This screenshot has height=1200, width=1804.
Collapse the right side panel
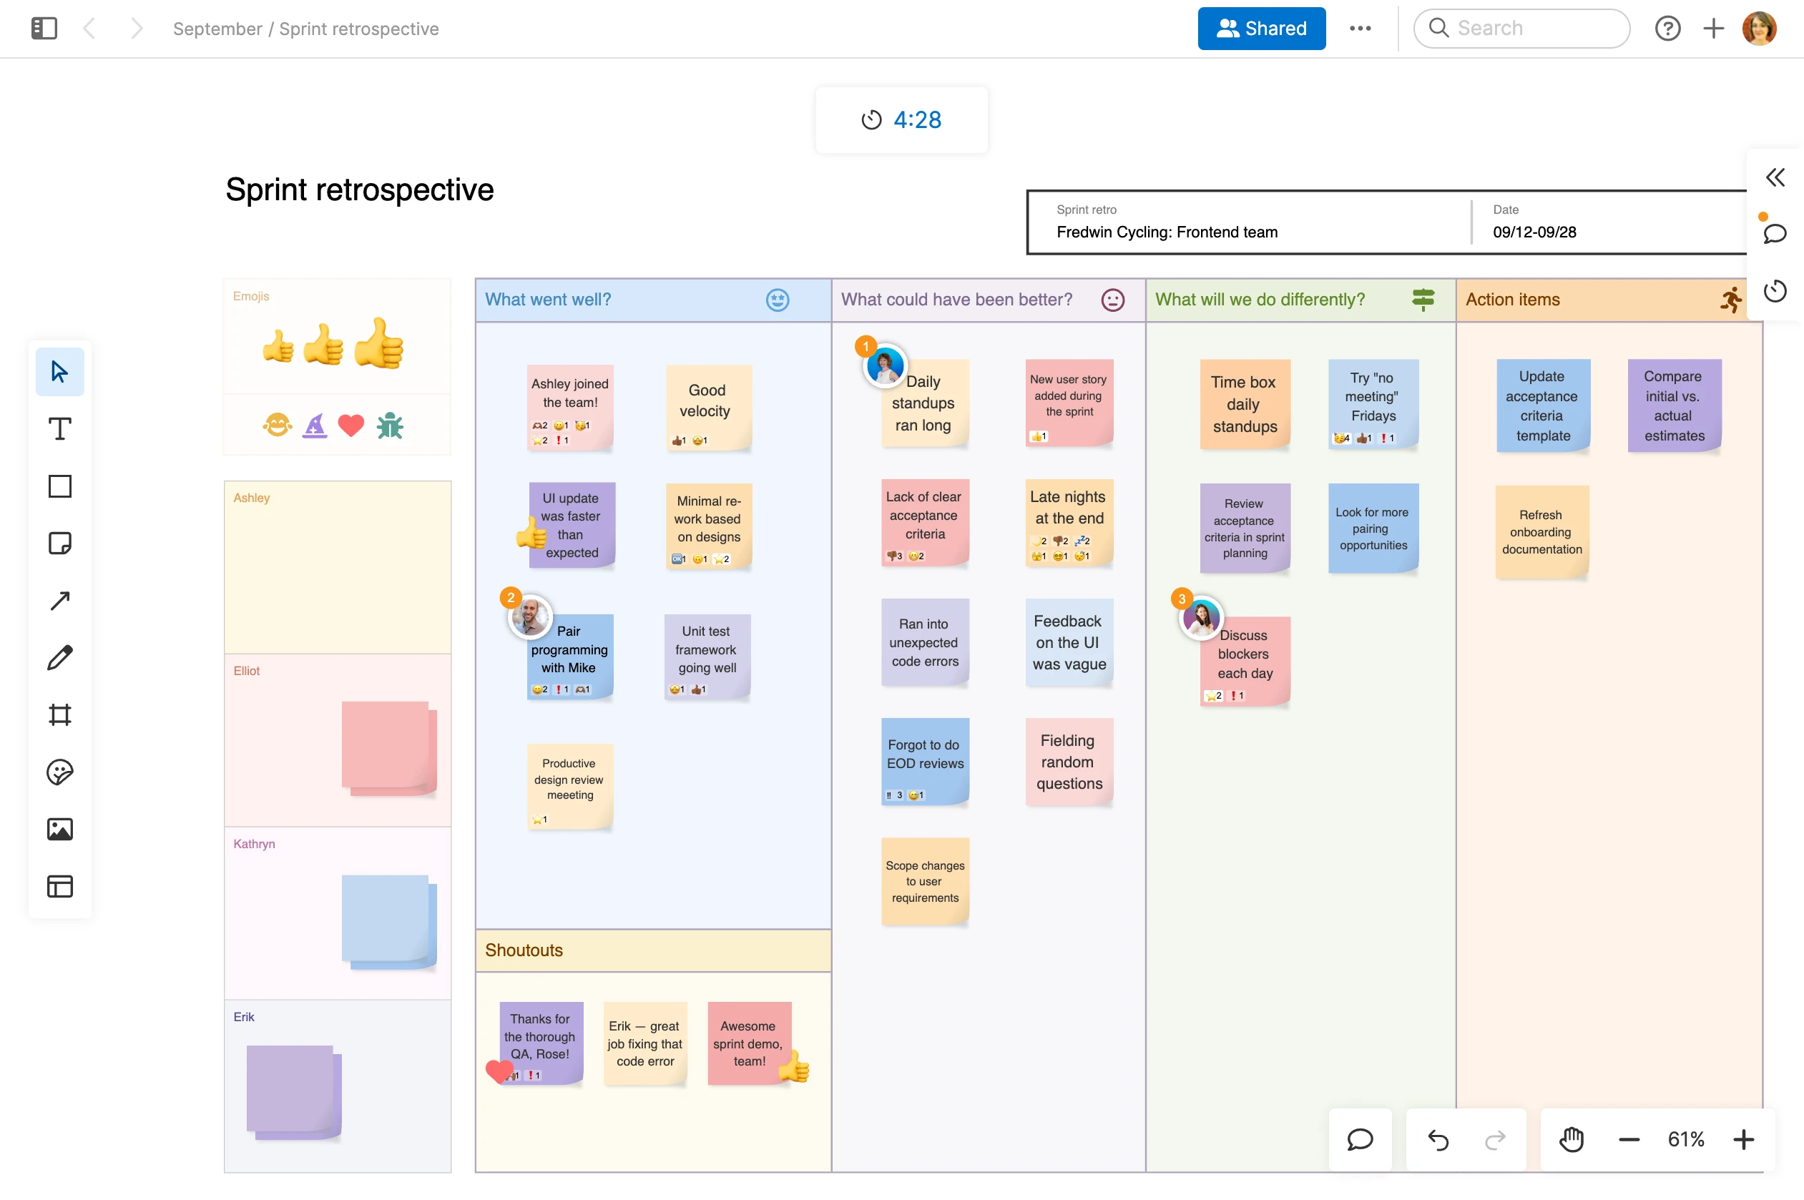click(x=1775, y=177)
